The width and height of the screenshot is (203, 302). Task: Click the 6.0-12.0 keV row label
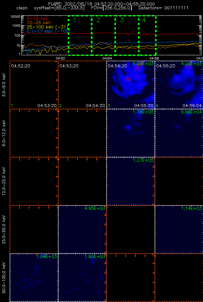(5, 133)
